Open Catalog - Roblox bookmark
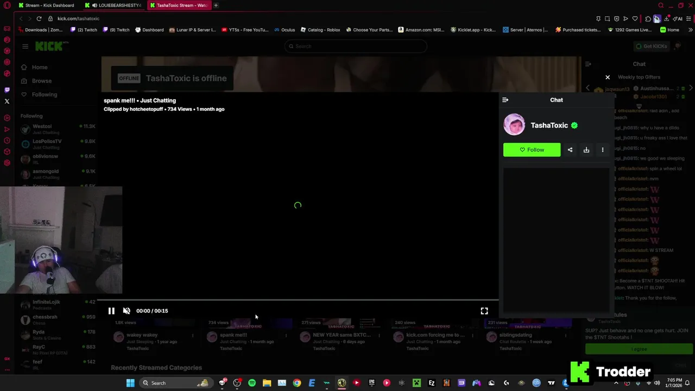This screenshot has width=695, height=391. pyautogui.click(x=320, y=30)
